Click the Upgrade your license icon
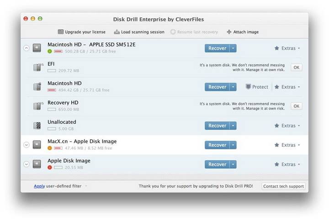 [x=61, y=32]
